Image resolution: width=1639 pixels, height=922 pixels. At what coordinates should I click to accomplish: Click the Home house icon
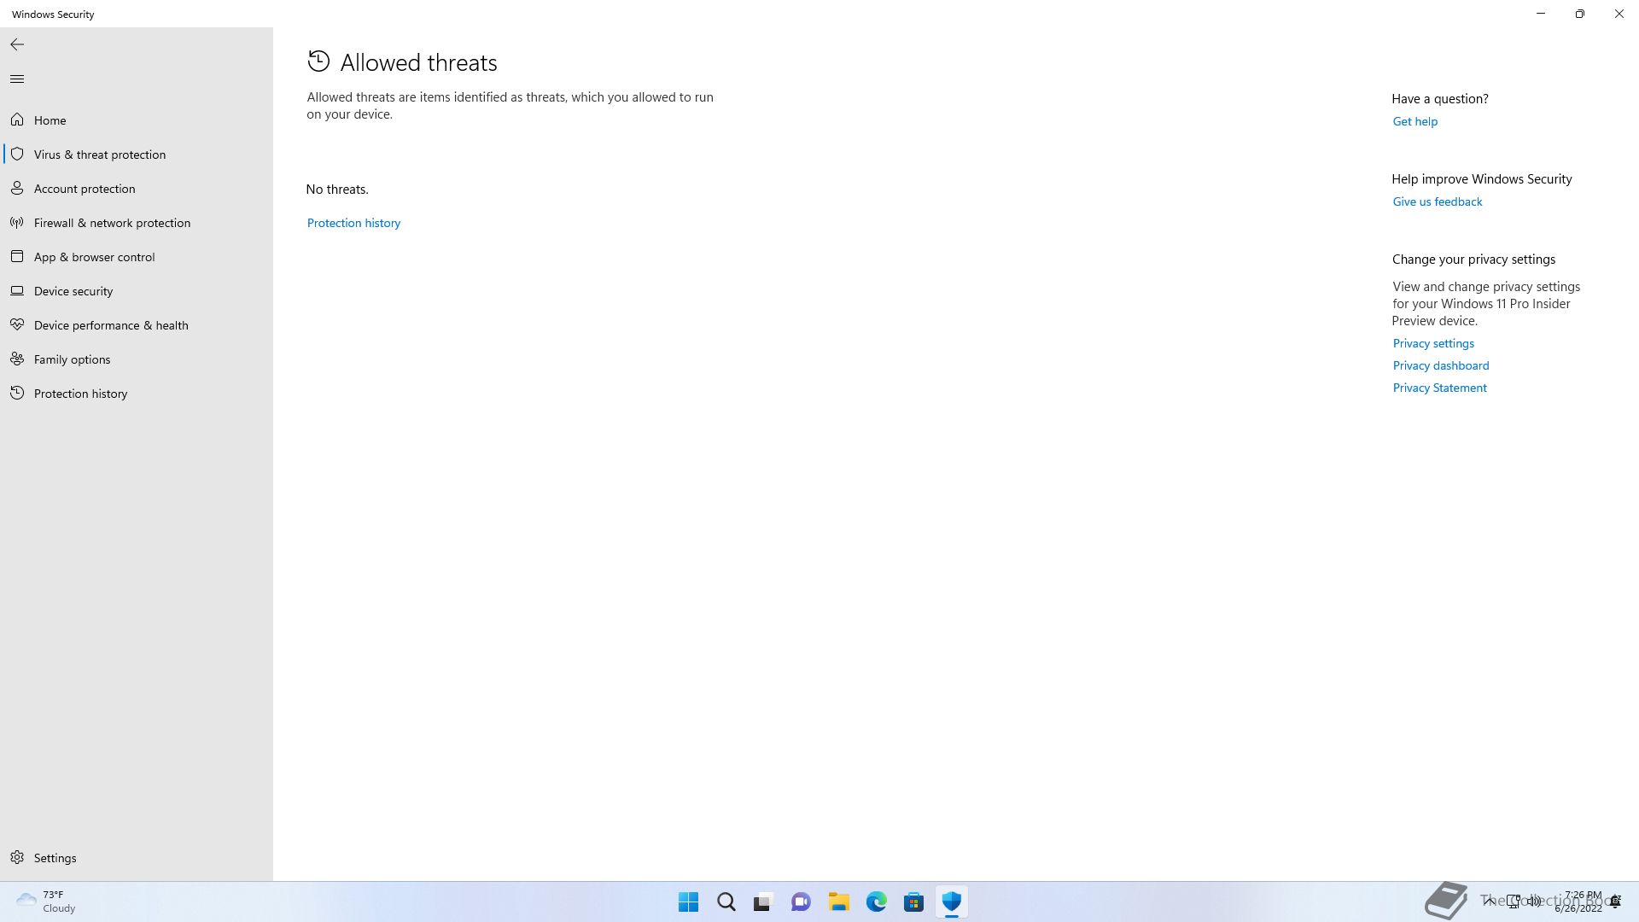[17, 120]
